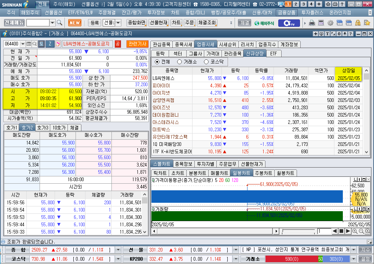The height and width of the screenshot is (264, 374).
Task: Open the 종합 index ticker dropdown
Action: [x=118, y=250]
